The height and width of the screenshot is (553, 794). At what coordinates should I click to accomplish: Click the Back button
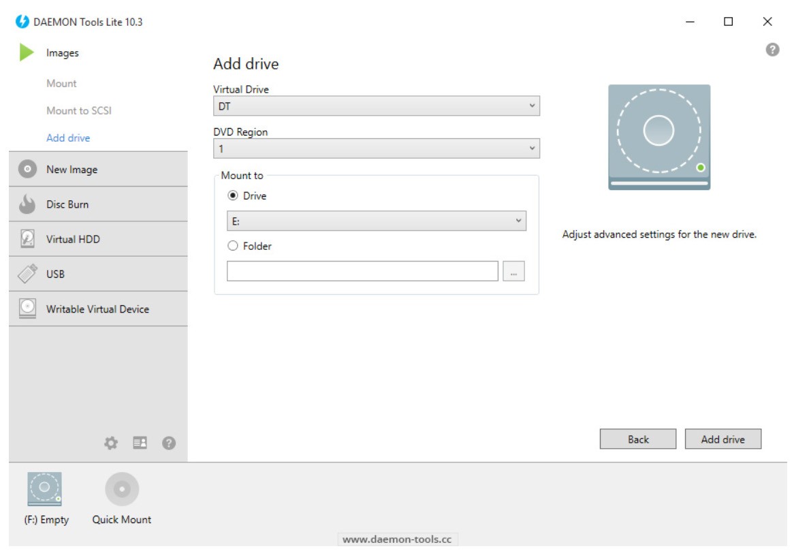tap(637, 439)
